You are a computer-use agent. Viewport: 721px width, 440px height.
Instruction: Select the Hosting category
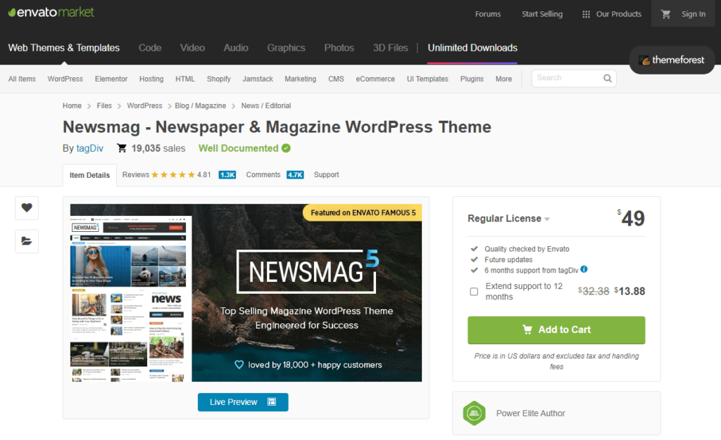click(x=151, y=79)
